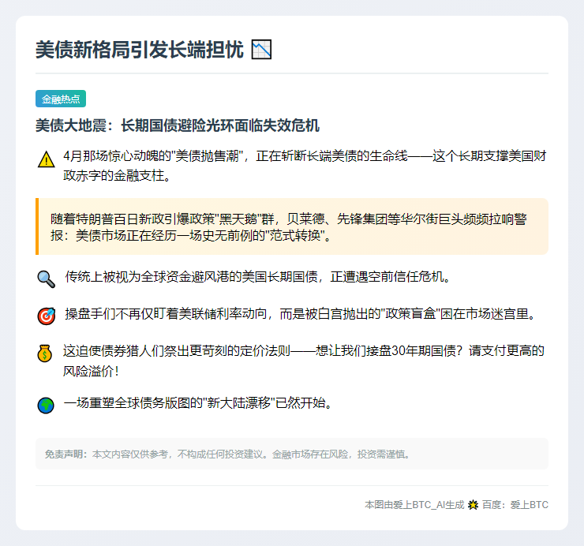
Task: Click the 金融热点 tag badge
Action: point(61,99)
